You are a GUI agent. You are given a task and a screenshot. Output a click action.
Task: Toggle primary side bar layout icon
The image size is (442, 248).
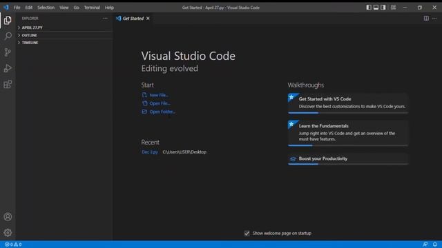click(x=369, y=8)
